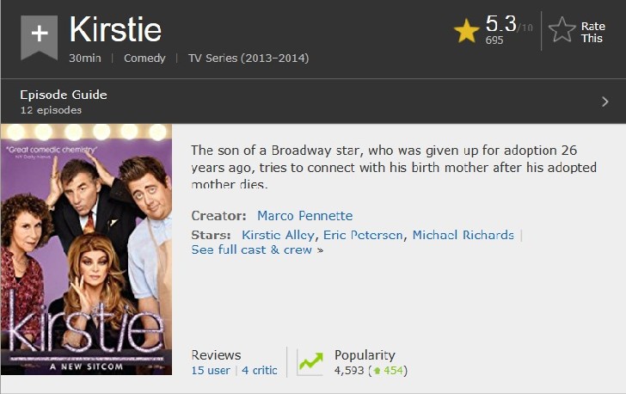Image resolution: width=626 pixels, height=394 pixels.
Task: Click the Rate This label
Action: 592,32
